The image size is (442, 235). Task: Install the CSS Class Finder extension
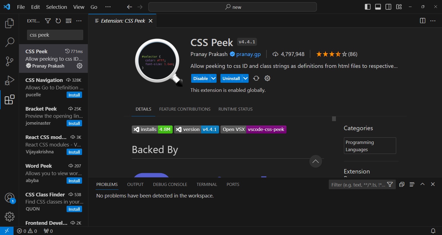[x=74, y=209]
